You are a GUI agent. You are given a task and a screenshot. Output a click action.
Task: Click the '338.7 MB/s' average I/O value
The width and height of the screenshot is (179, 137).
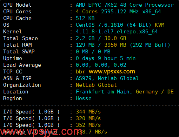tap(92, 132)
